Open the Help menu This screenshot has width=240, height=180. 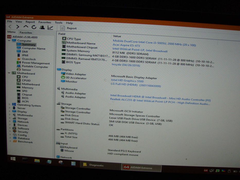tap(69, 23)
